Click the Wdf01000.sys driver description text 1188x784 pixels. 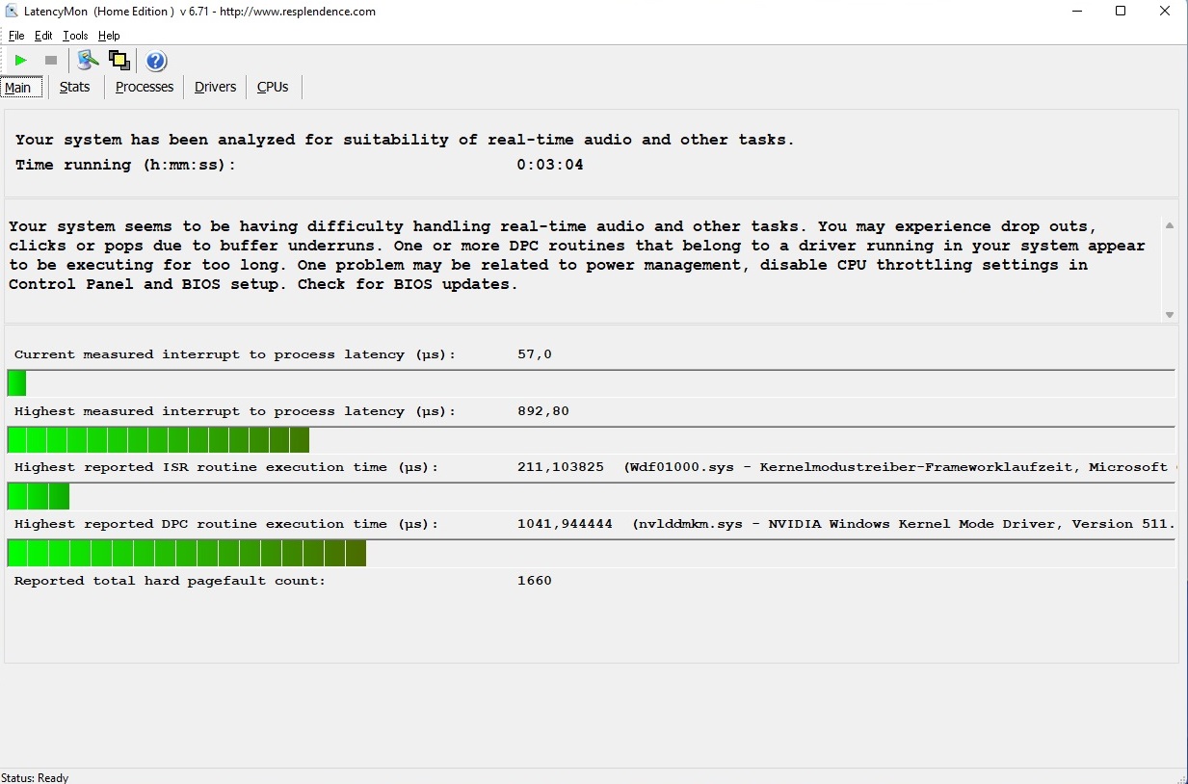tap(900, 467)
